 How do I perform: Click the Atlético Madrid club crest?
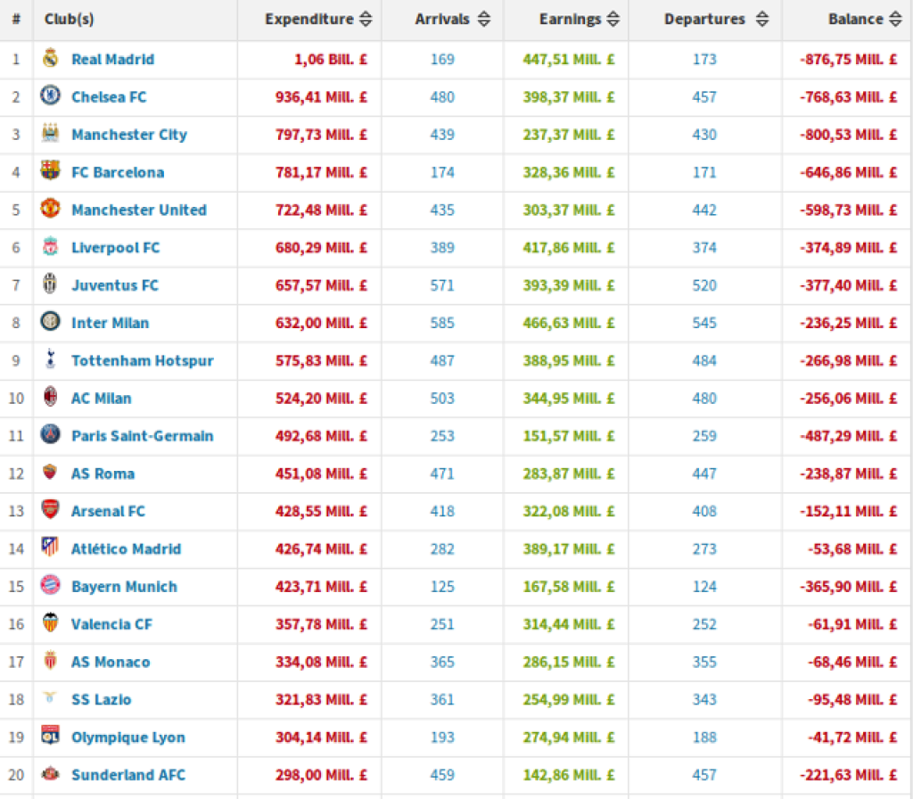[x=51, y=548]
